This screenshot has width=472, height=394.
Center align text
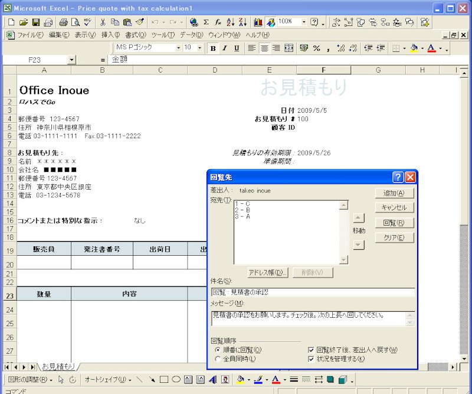click(264, 48)
